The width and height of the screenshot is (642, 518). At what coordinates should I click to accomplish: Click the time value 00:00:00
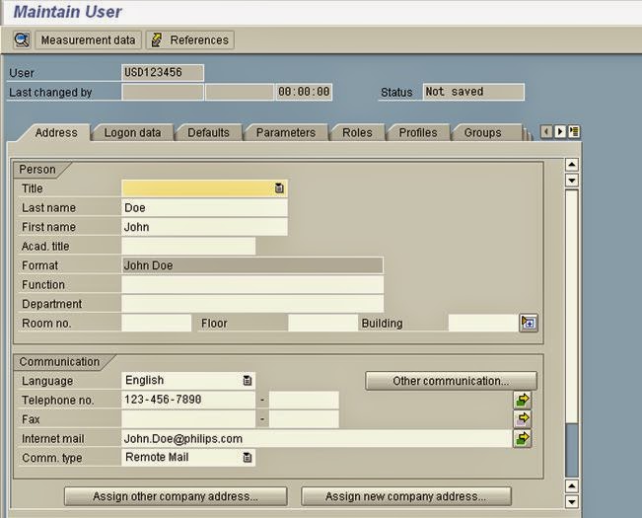click(x=304, y=92)
